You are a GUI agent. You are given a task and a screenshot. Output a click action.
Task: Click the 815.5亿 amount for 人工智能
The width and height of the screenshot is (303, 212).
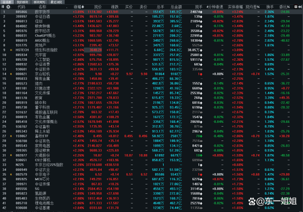176,60
